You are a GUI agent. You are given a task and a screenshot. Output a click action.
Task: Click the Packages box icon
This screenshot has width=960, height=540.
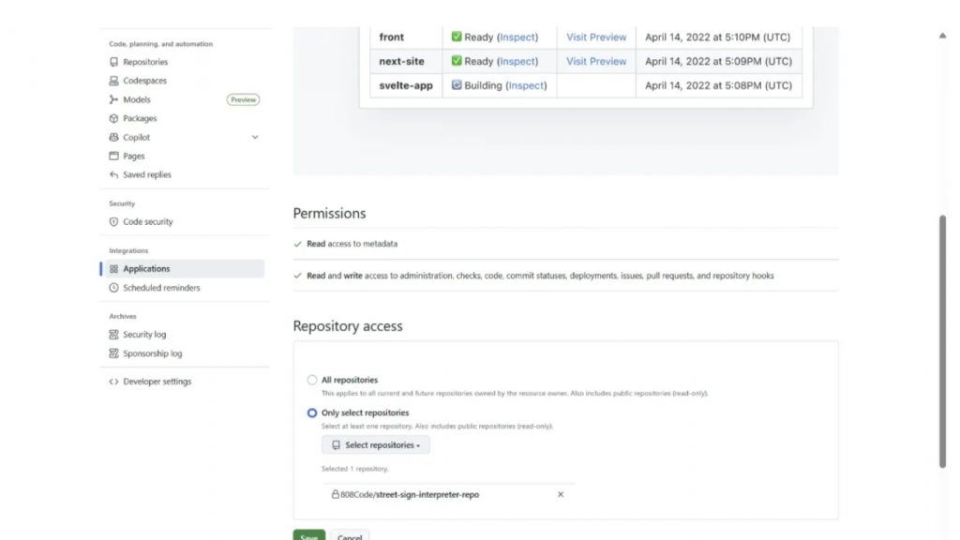point(113,118)
